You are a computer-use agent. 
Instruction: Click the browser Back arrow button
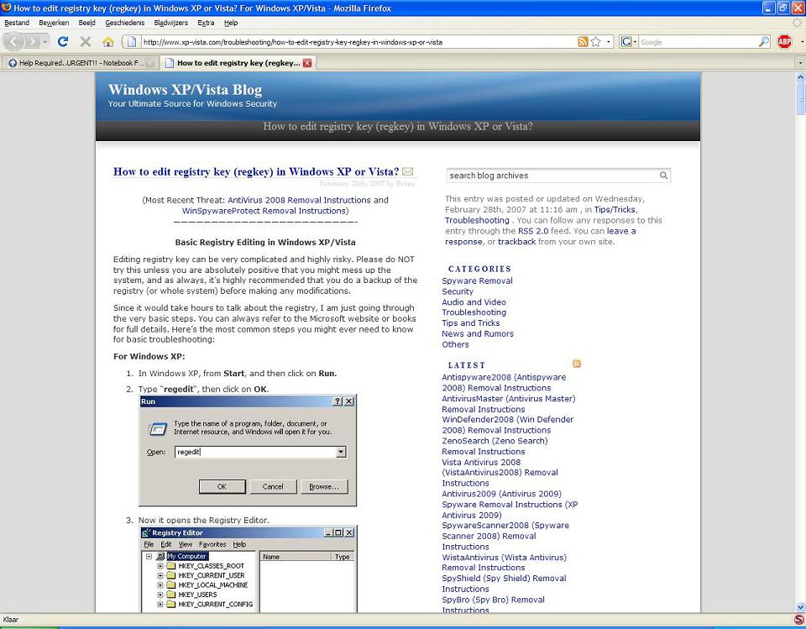pyautogui.click(x=14, y=42)
